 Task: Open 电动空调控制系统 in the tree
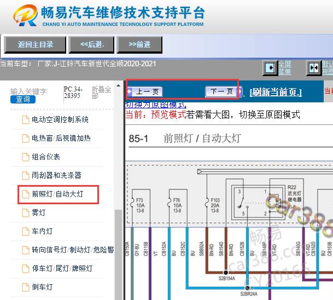click(x=60, y=120)
